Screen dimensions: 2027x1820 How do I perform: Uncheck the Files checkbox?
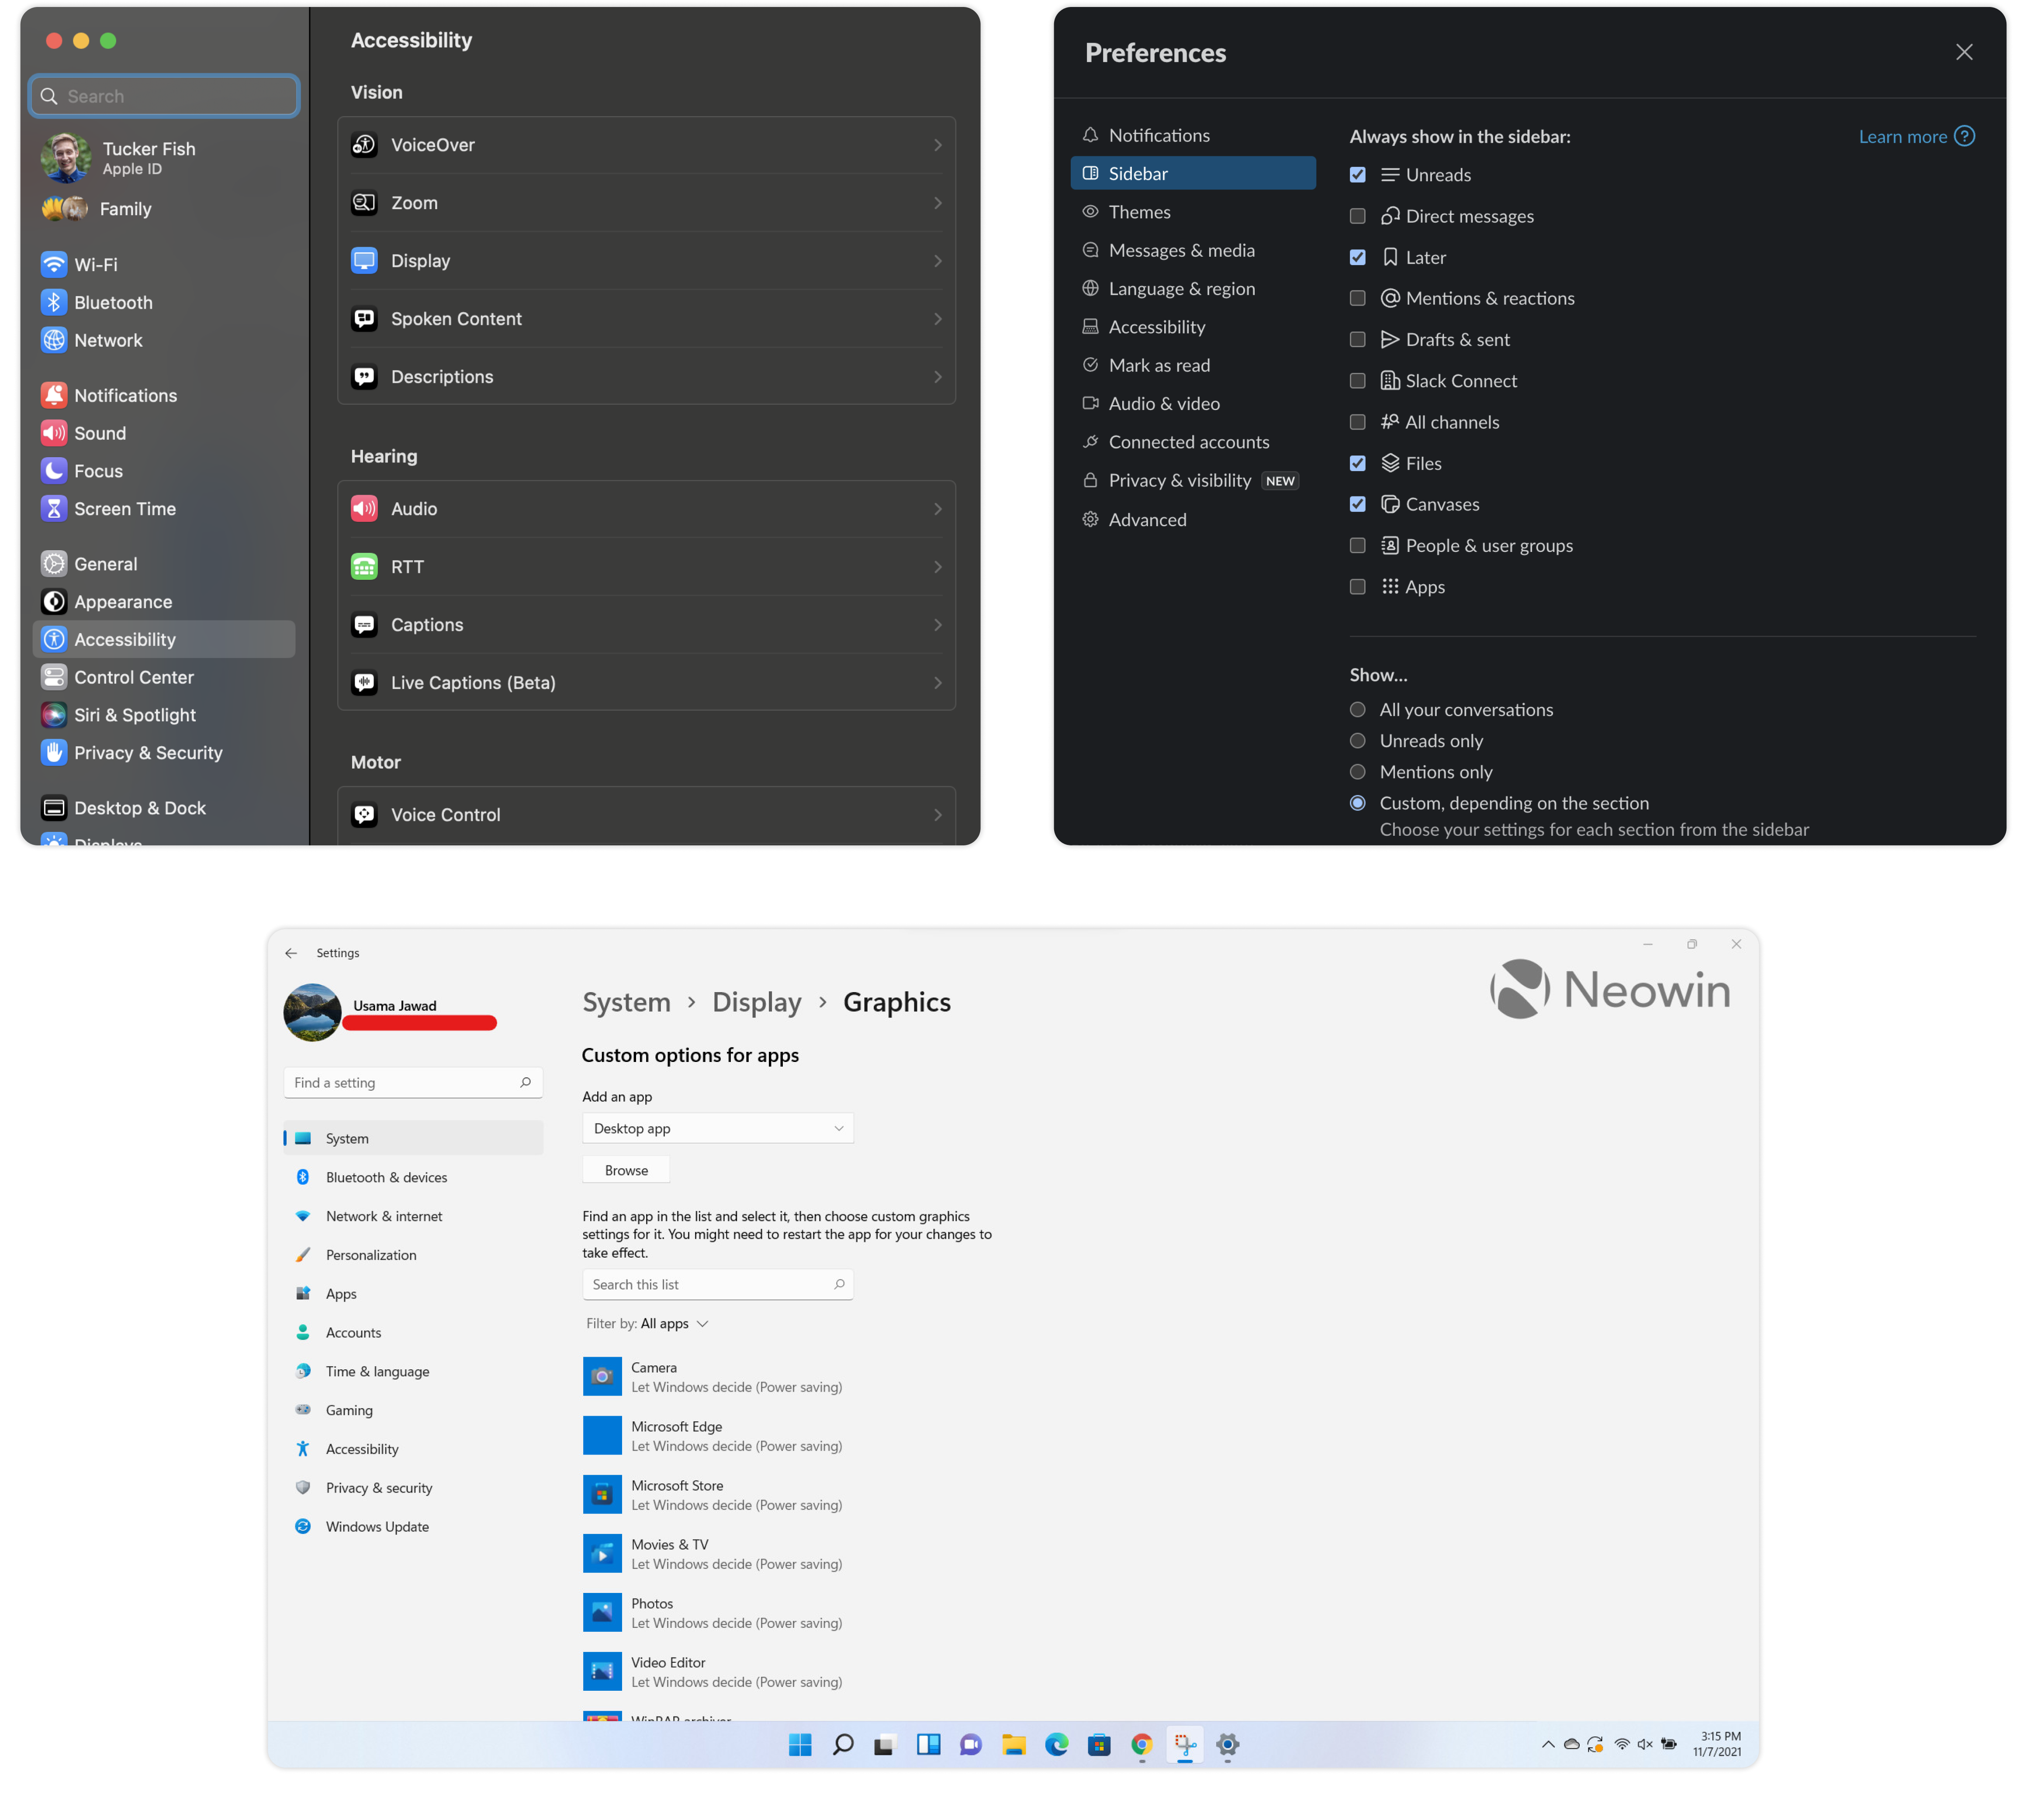[x=1358, y=463]
